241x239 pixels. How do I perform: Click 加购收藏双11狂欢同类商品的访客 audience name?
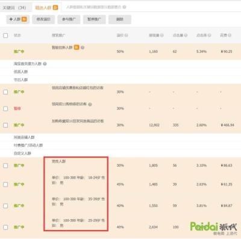coord(78,121)
